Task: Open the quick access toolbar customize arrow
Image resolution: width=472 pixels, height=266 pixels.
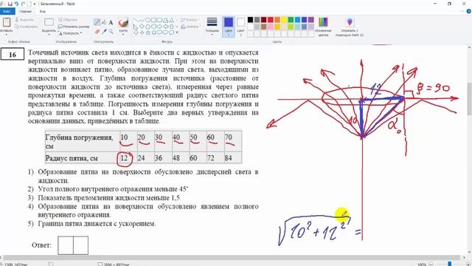Action: tap(35, 4)
